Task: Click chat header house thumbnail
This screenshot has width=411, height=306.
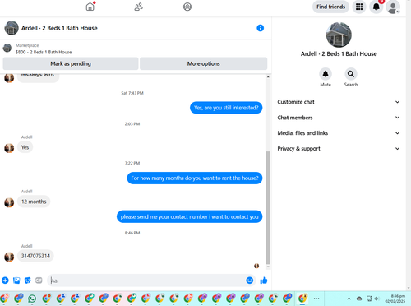Action: [x=12, y=28]
